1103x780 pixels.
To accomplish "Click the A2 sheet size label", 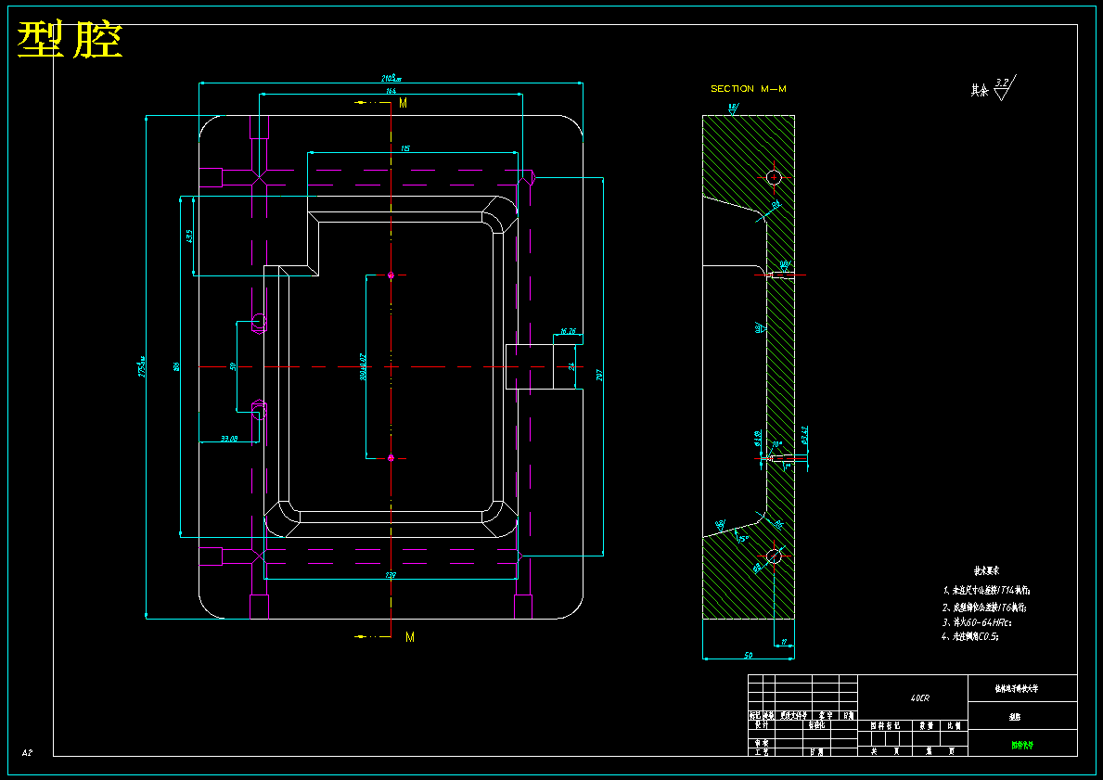I will coord(27,752).
